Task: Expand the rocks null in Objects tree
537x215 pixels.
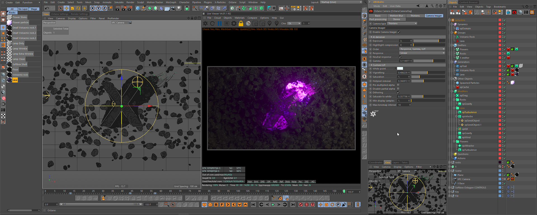Action: (x=449, y=163)
